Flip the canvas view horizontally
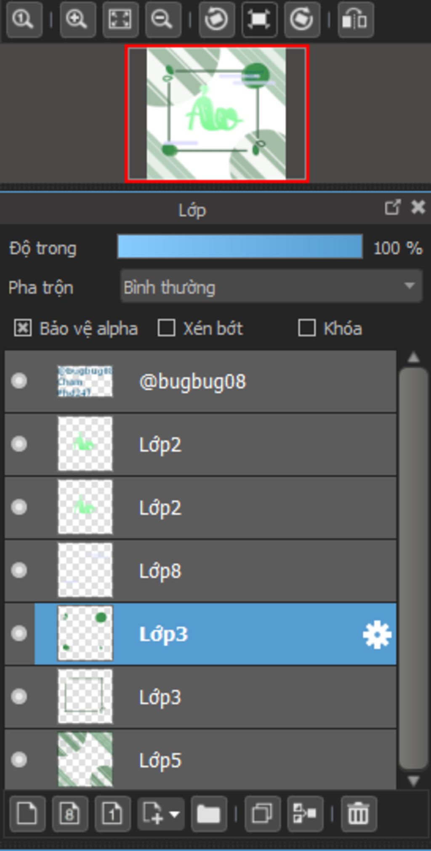 pyautogui.click(x=355, y=19)
